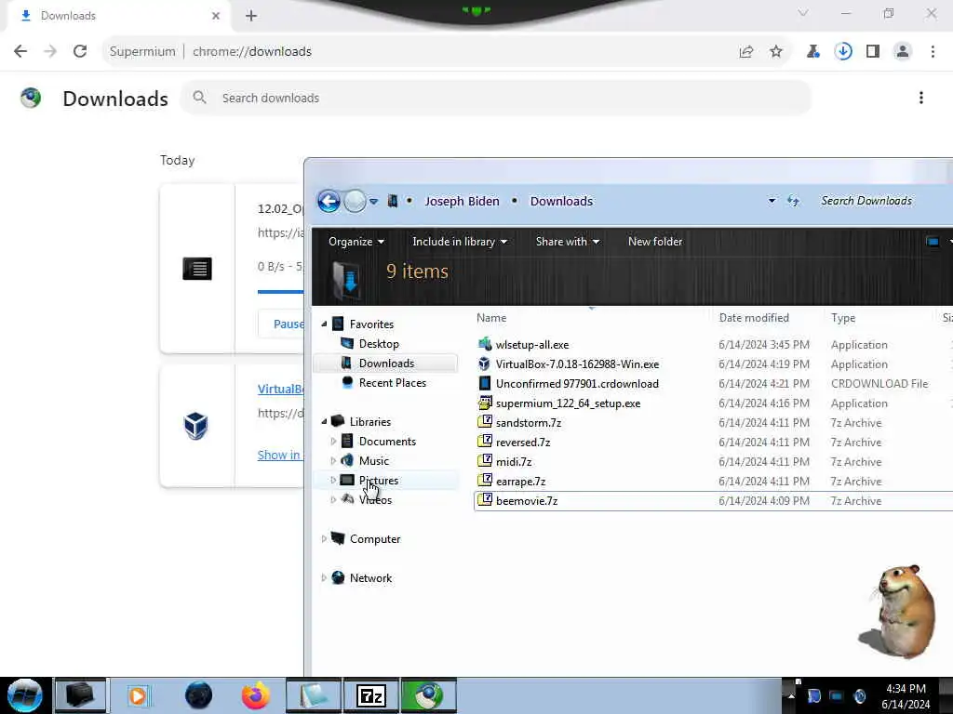Switch to 7-Zip in the taskbar
This screenshot has width=953, height=714.
370,695
